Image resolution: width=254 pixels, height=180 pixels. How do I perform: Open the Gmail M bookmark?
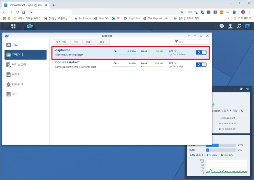click(57, 18)
